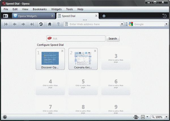Minimize the Opera window
170x121 pixels.
pyautogui.click(x=148, y=2)
